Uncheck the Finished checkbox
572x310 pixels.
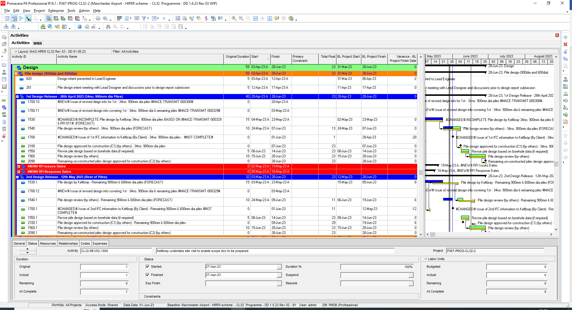(148, 275)
